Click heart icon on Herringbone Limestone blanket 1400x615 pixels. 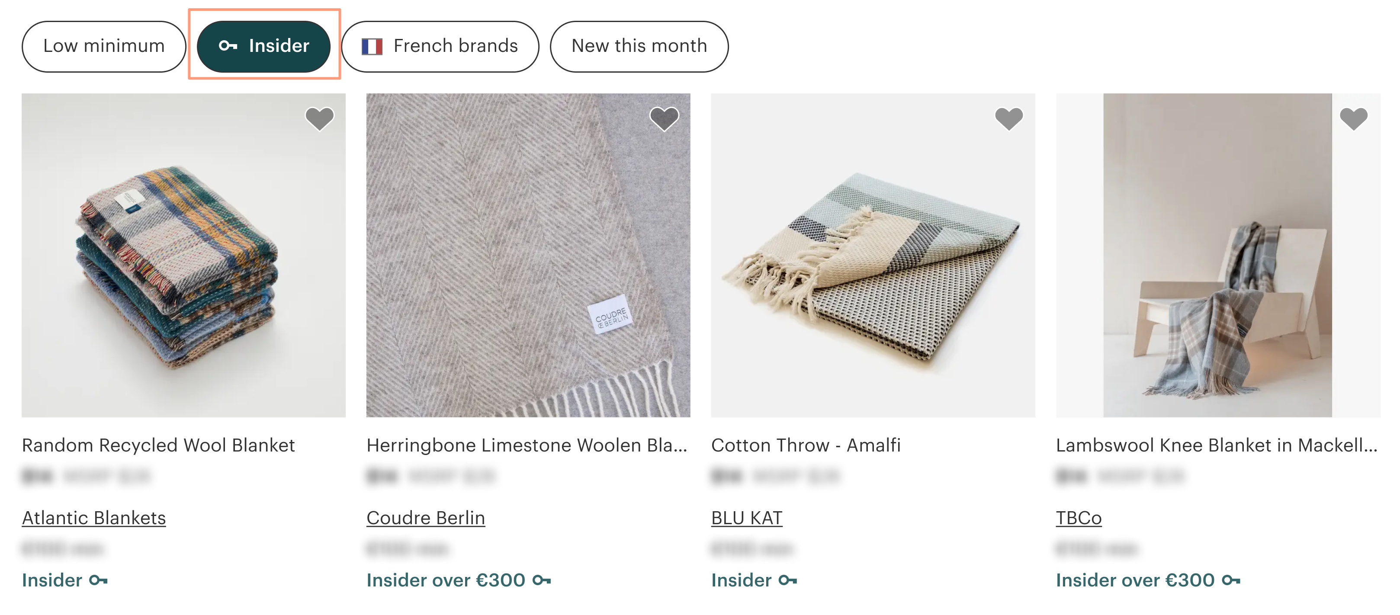(664, 119)
